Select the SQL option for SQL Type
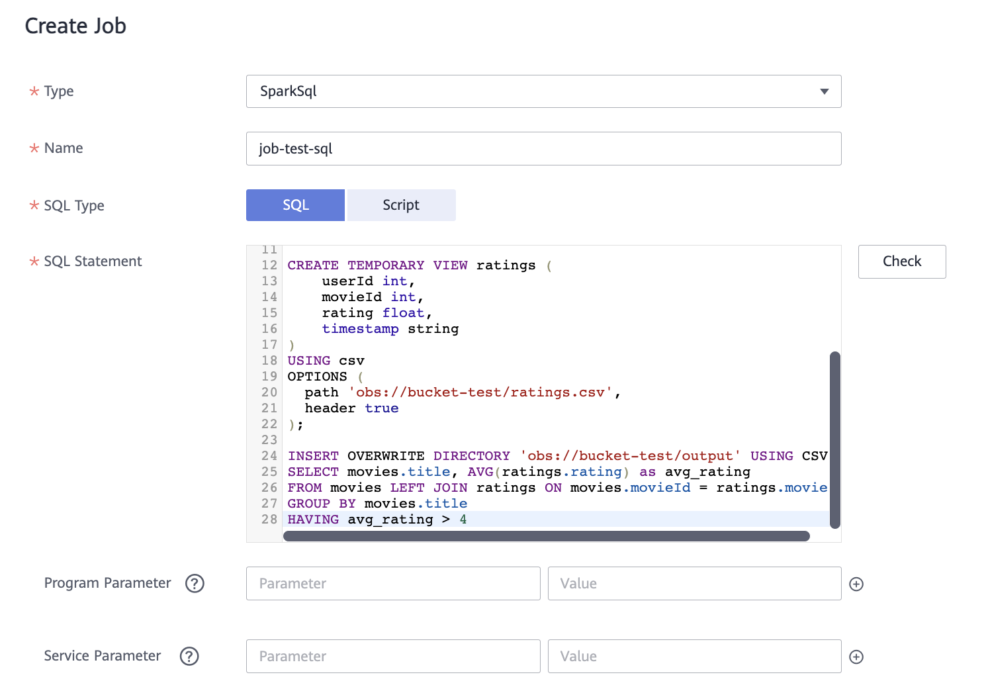 click(x=295, y=205)
